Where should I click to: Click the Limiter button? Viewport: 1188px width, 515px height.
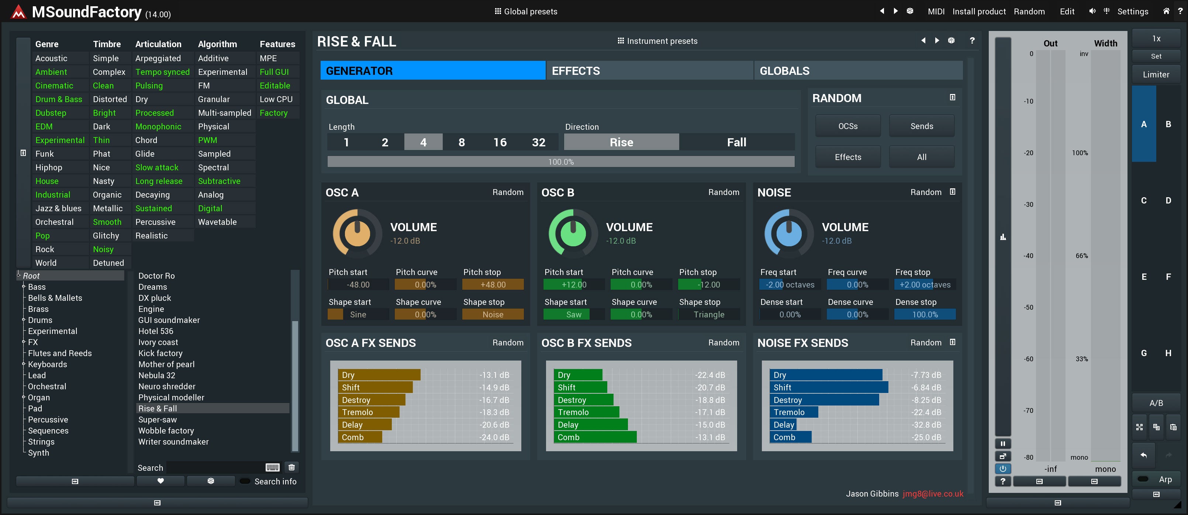coord(1156,74)
